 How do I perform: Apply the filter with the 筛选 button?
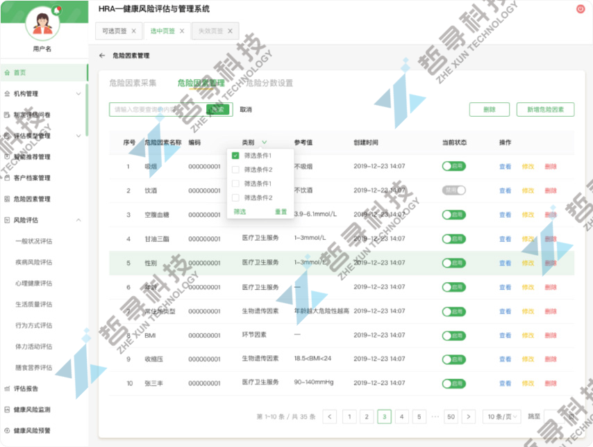click(240, 211)
